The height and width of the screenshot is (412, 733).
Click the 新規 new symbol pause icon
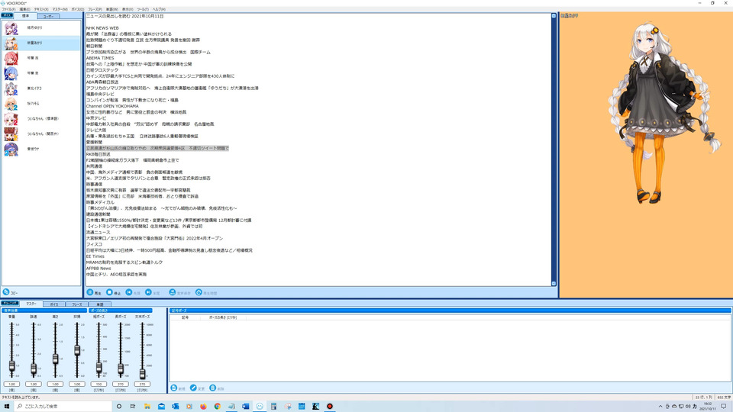coord(174,388)
